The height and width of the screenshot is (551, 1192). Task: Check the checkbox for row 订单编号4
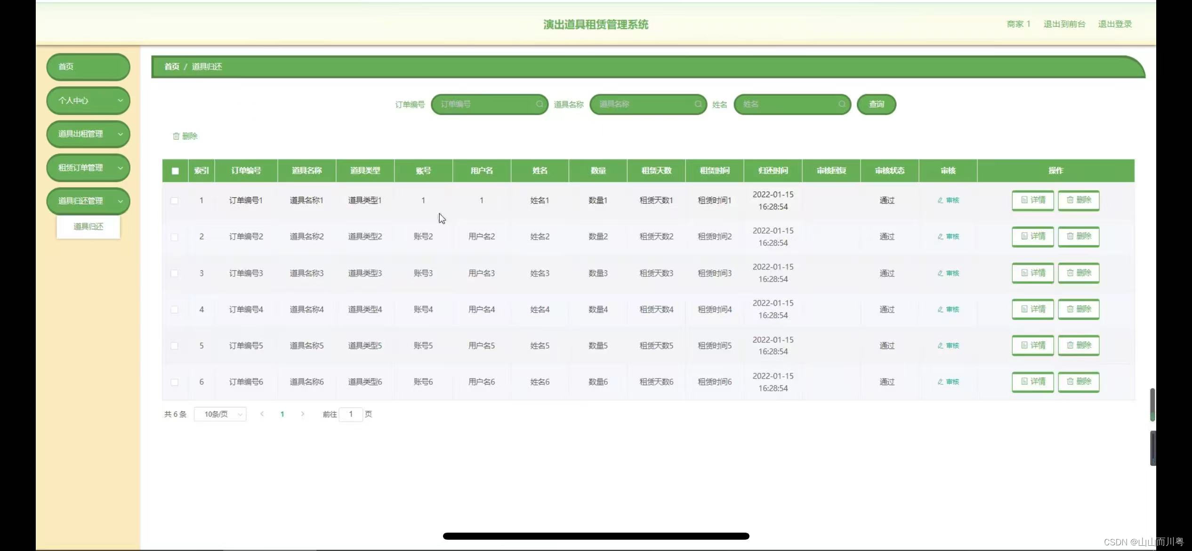(x=175, y=309)
